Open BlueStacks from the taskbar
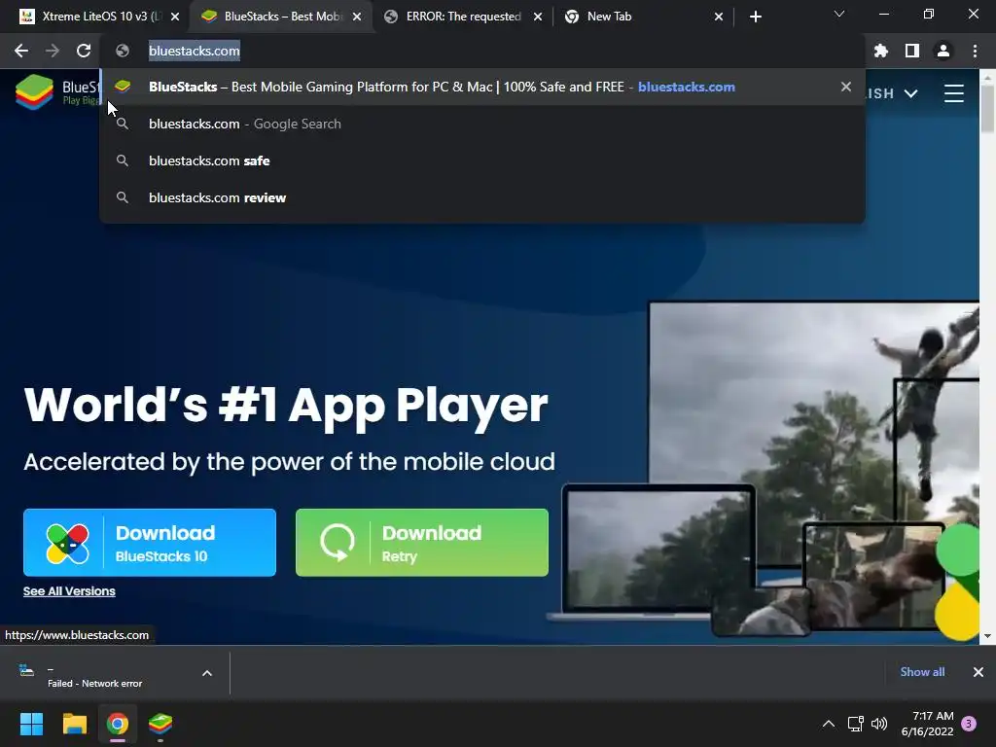The height and width of the screenshot is (747, 996). click(x=160, y=724)
